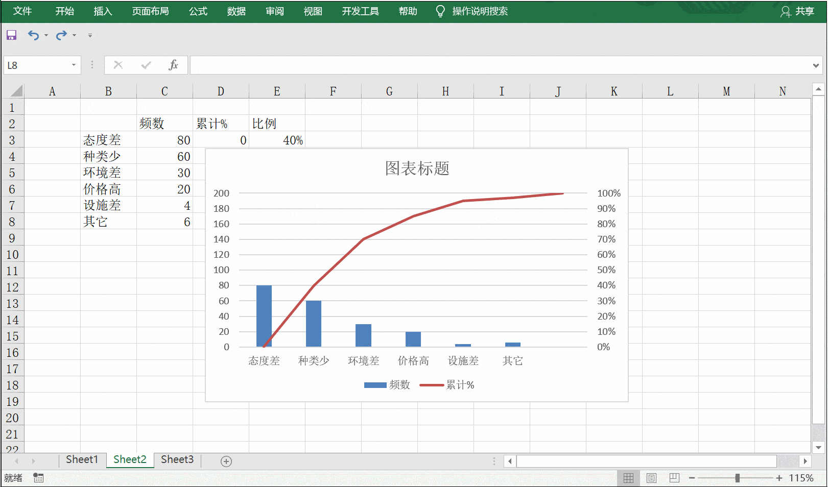
Task: Click the Insert Function fx icon
Action: pyautogui.click(x=173, y=65)
